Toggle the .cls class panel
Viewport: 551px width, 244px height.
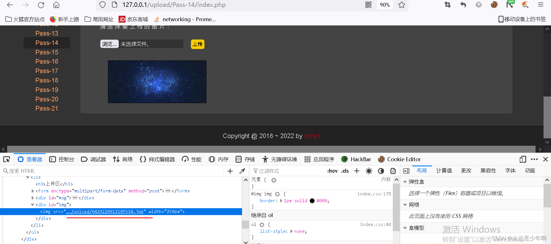click(x=345, y=171)
